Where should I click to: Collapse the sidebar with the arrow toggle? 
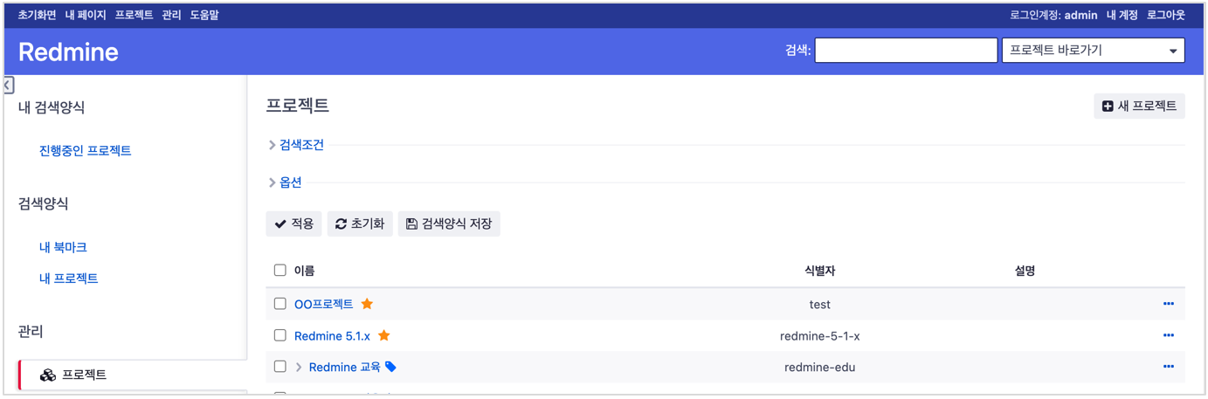pyautogui.click(x=8, y=85)
